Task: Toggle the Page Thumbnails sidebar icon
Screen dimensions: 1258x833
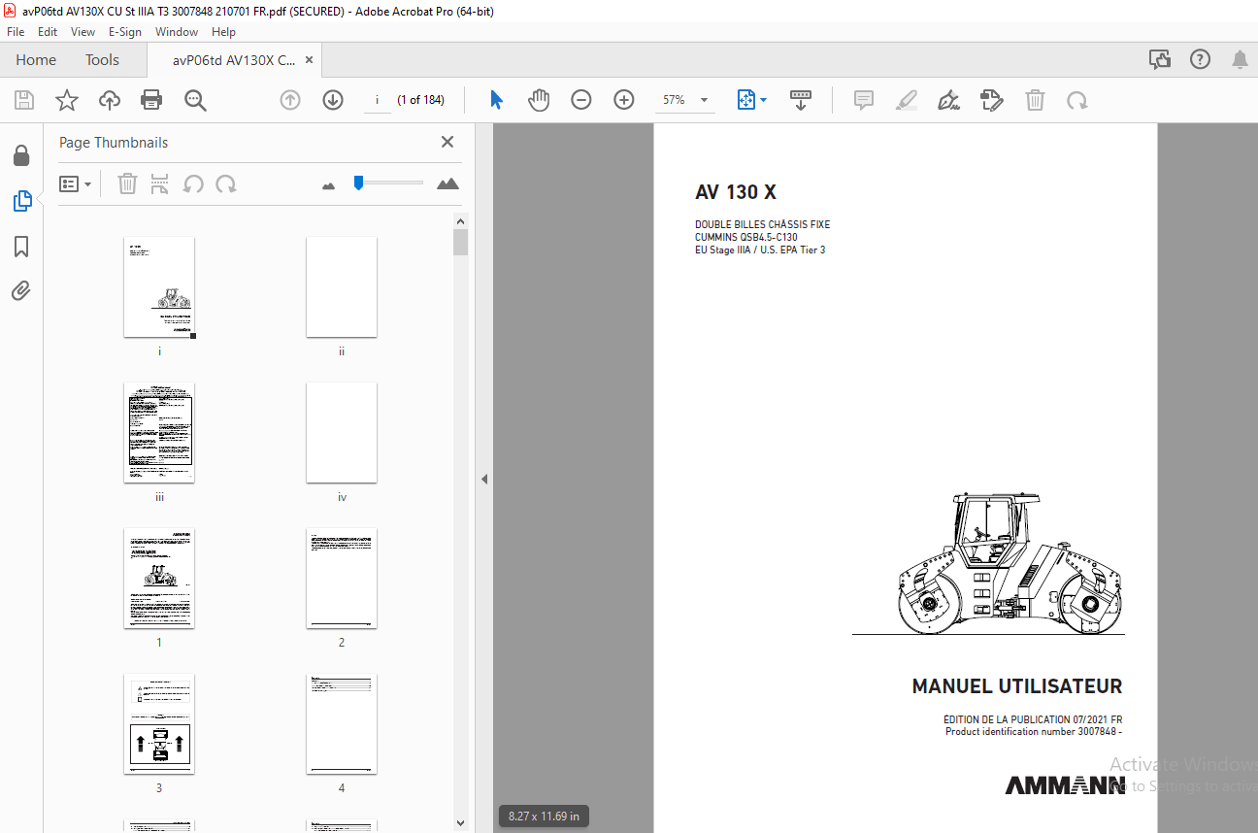Action: pos(21,201)
